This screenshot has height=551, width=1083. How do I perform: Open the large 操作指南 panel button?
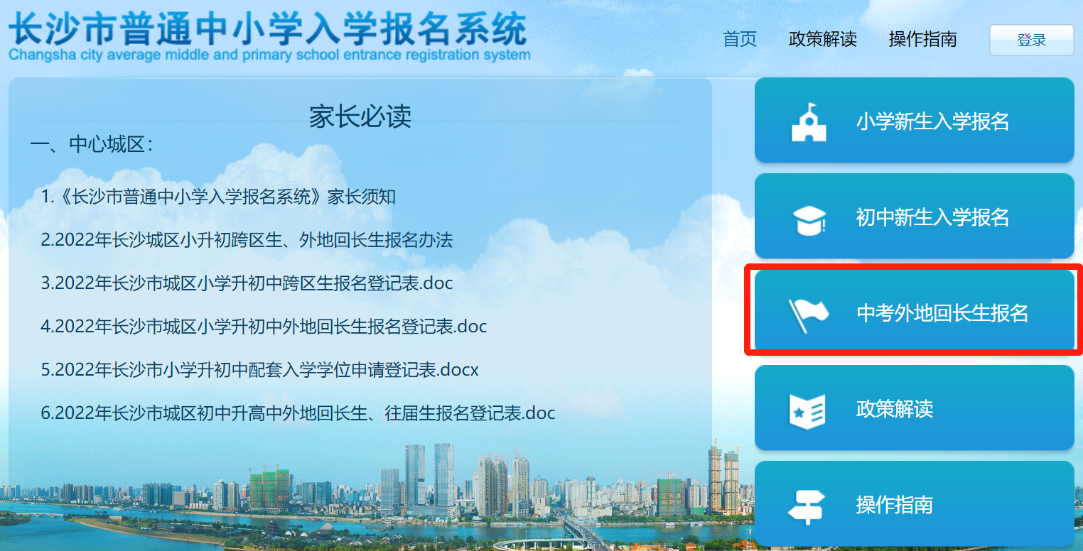click(x=915, y=503)
